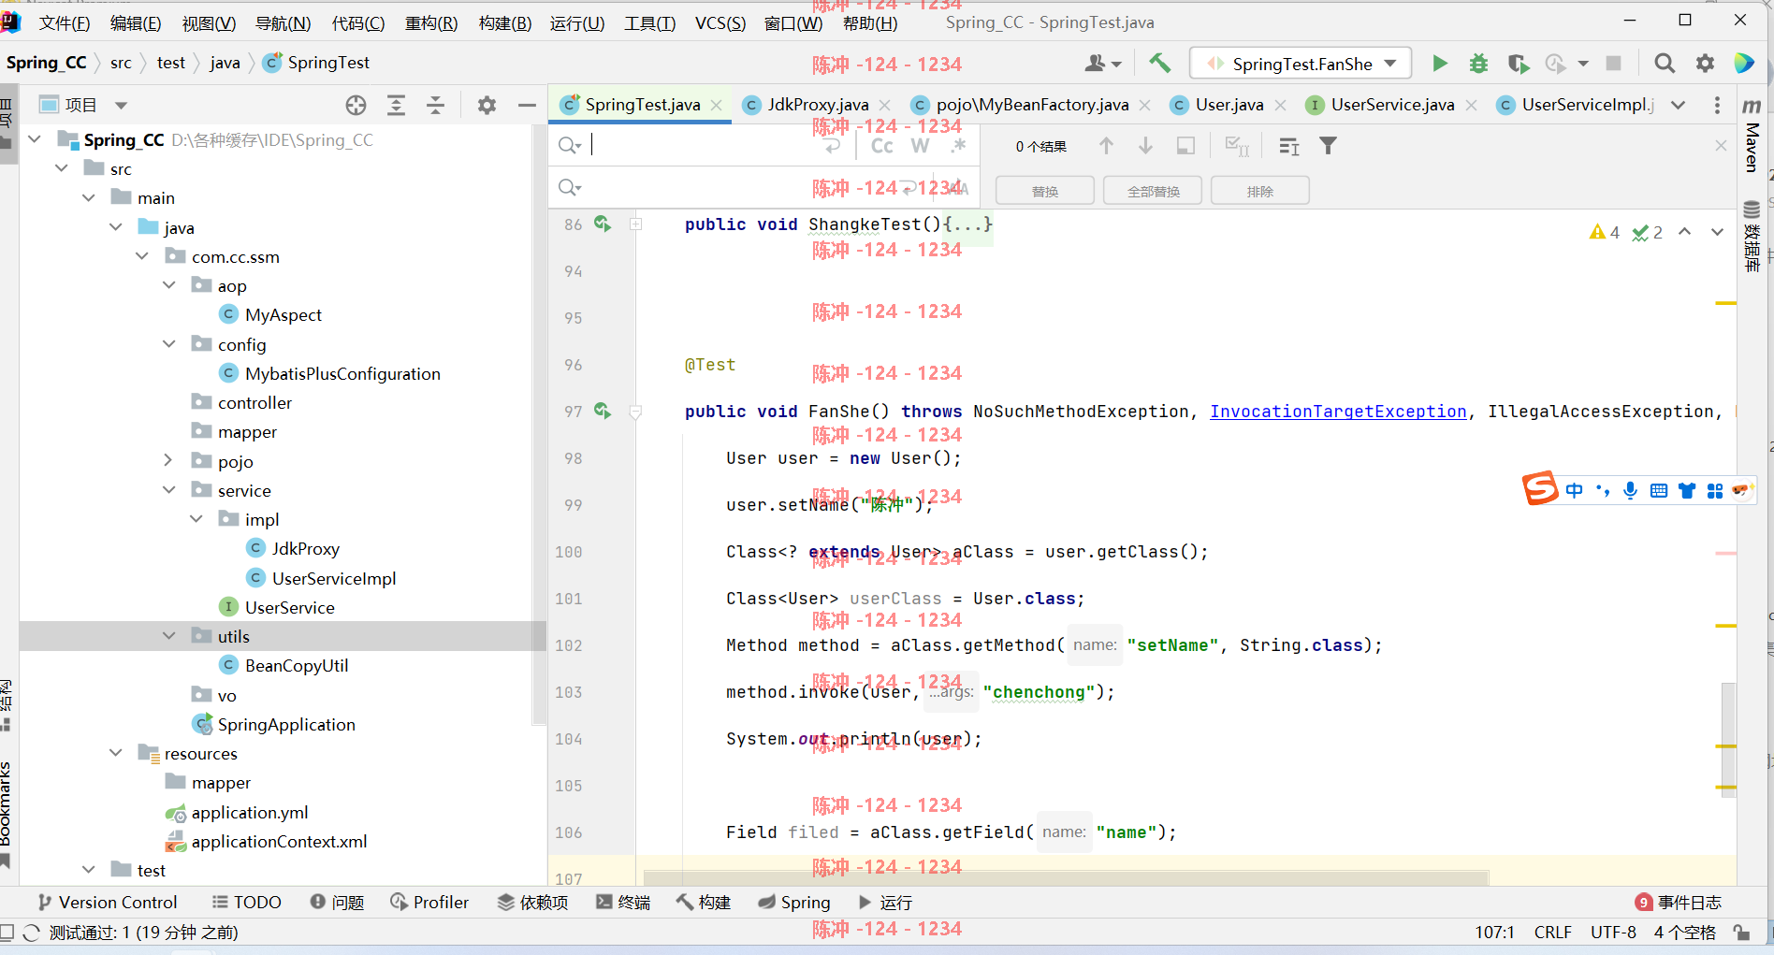Run test gutter icon at line 86
Viewport: 1774px width, 955px height.
point(603,224)
